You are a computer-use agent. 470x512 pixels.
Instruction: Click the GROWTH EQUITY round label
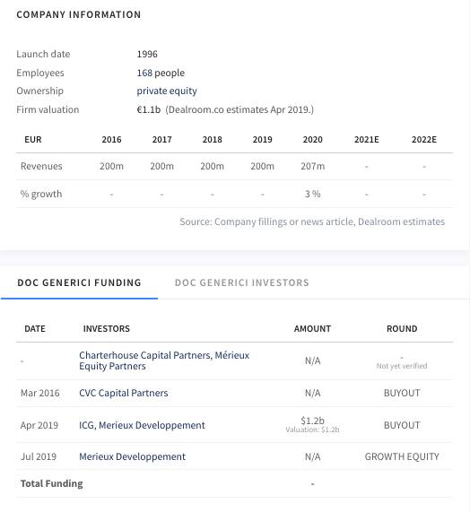click(402, 456)
